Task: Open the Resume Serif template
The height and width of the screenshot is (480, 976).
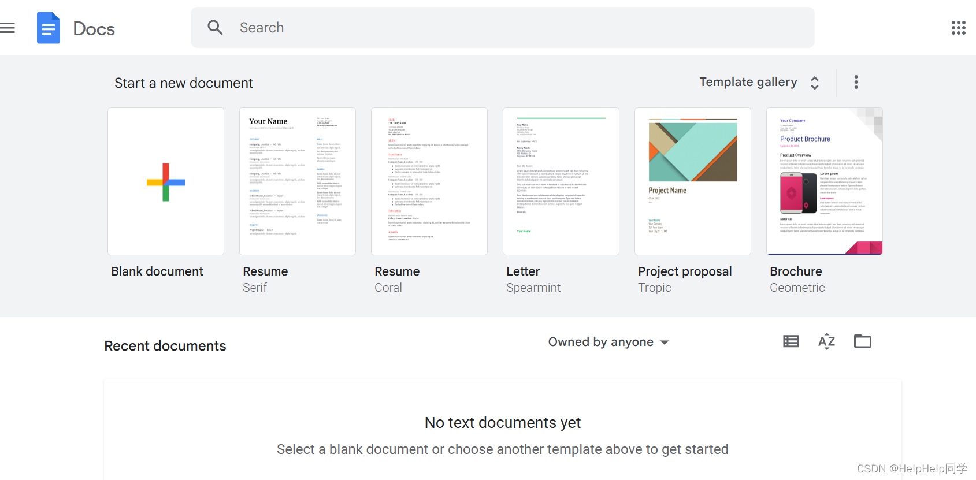Action: [298, 181]
